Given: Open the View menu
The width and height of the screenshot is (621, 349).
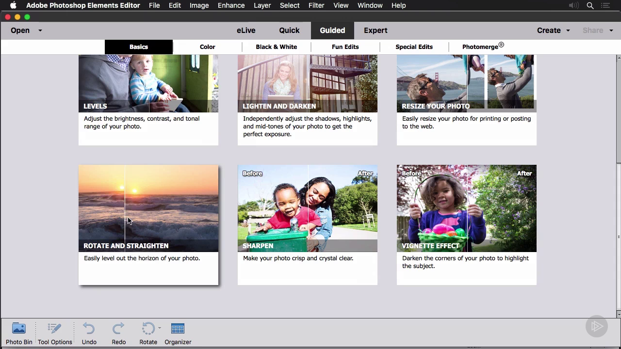Looking at the screenshot, I should [341, 5].
